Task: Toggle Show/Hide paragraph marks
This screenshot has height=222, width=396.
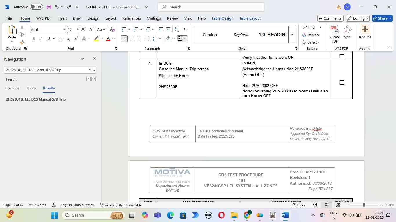Action: [x=185, y=29]
